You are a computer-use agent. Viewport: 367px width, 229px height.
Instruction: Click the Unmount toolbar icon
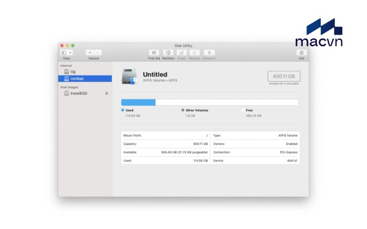pyautogui.click(x=209, y=53)
